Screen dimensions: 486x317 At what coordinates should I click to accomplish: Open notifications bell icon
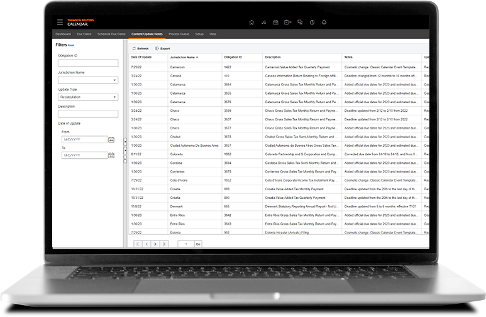point(324,23)
